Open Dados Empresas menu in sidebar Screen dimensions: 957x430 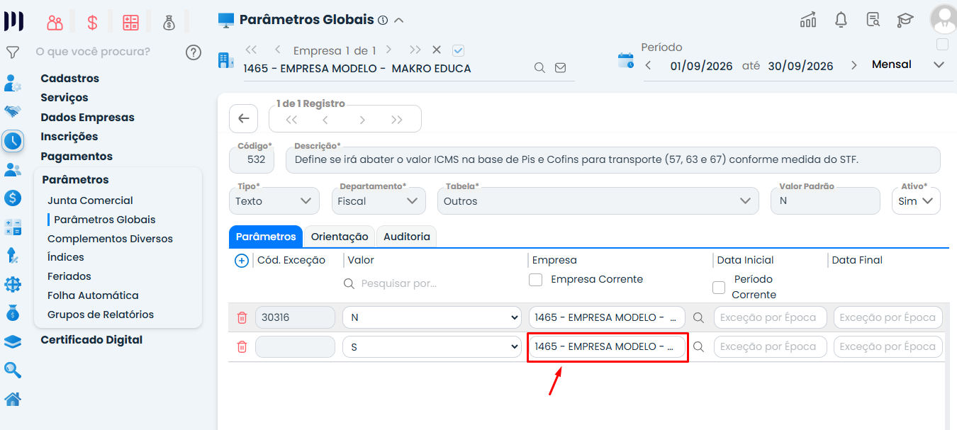(87, 118)
